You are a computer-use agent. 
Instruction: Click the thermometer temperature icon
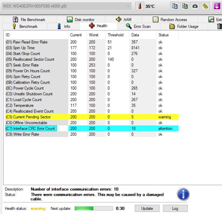point(140,6)
